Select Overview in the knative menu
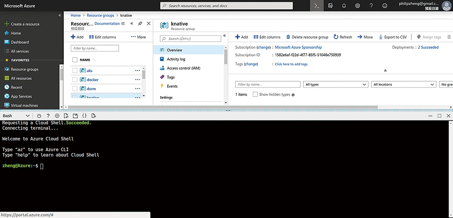Image resolution: width=453 pixels, height=218 pixels. coord(188,50)
